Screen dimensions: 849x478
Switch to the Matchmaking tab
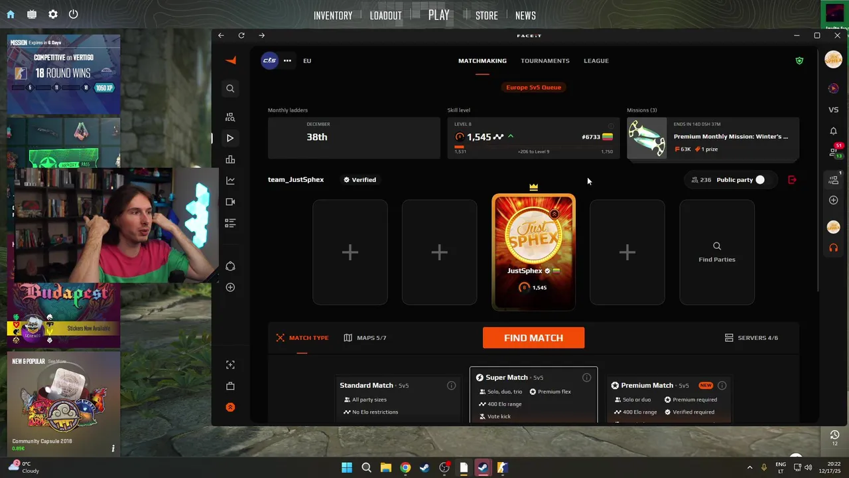[482, 60]
